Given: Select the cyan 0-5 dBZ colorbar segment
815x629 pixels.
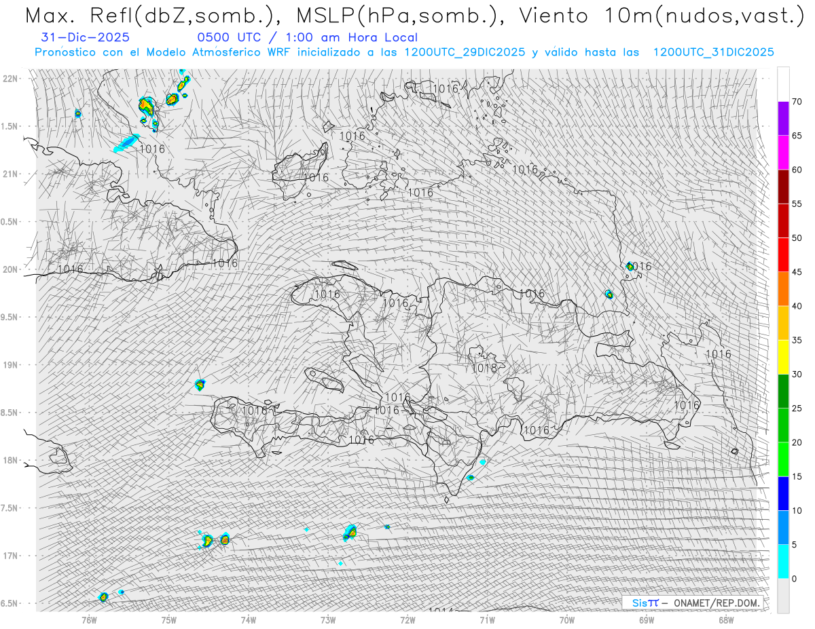Looking at the screenshot, I should click(783, 562).
